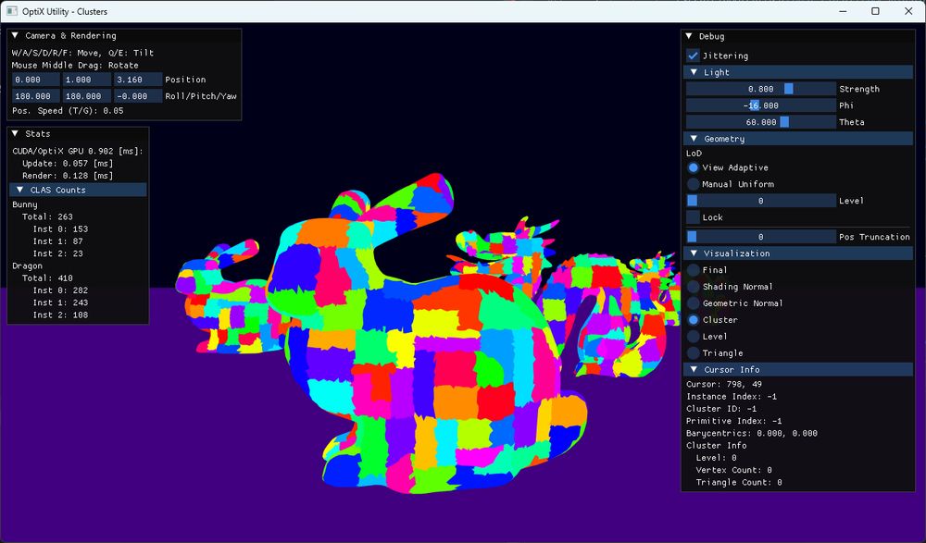Minimize the OptiX Utility window
926x543 pixels.
843,11
